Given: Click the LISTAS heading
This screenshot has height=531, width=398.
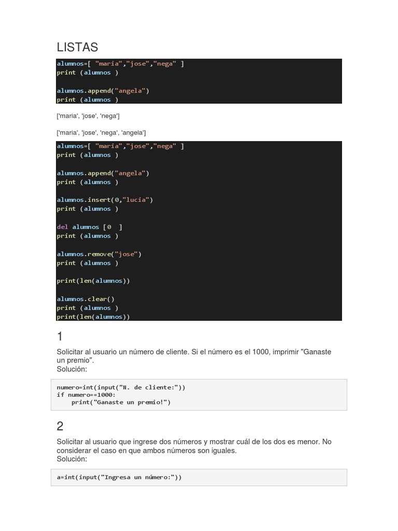Looking at the screenshot, I should tap(77, 47).
